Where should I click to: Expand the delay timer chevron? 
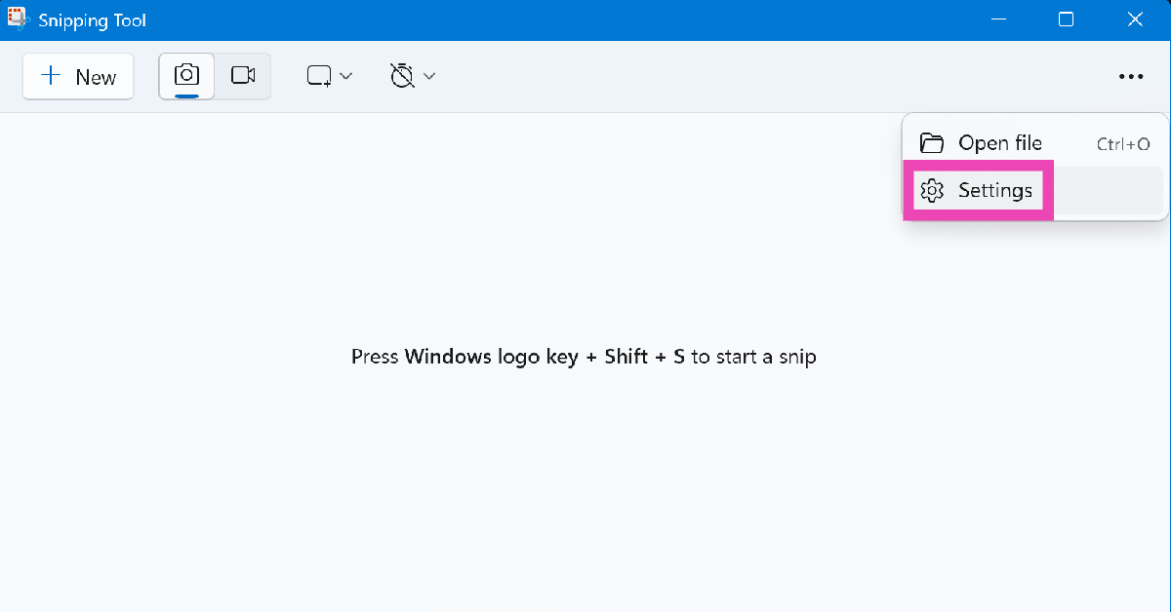[428, 76]
